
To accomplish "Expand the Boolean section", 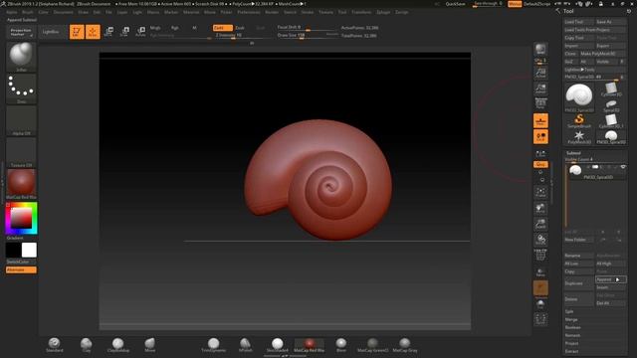I will 573,327.
